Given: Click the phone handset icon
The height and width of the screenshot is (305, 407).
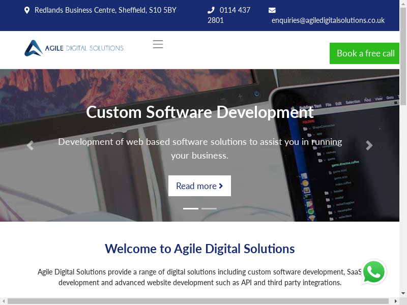Looking at the screenshot, I should pos(211,10).
